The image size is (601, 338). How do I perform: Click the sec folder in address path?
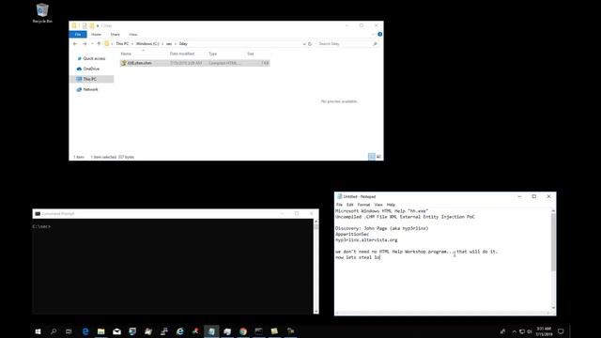169,44
